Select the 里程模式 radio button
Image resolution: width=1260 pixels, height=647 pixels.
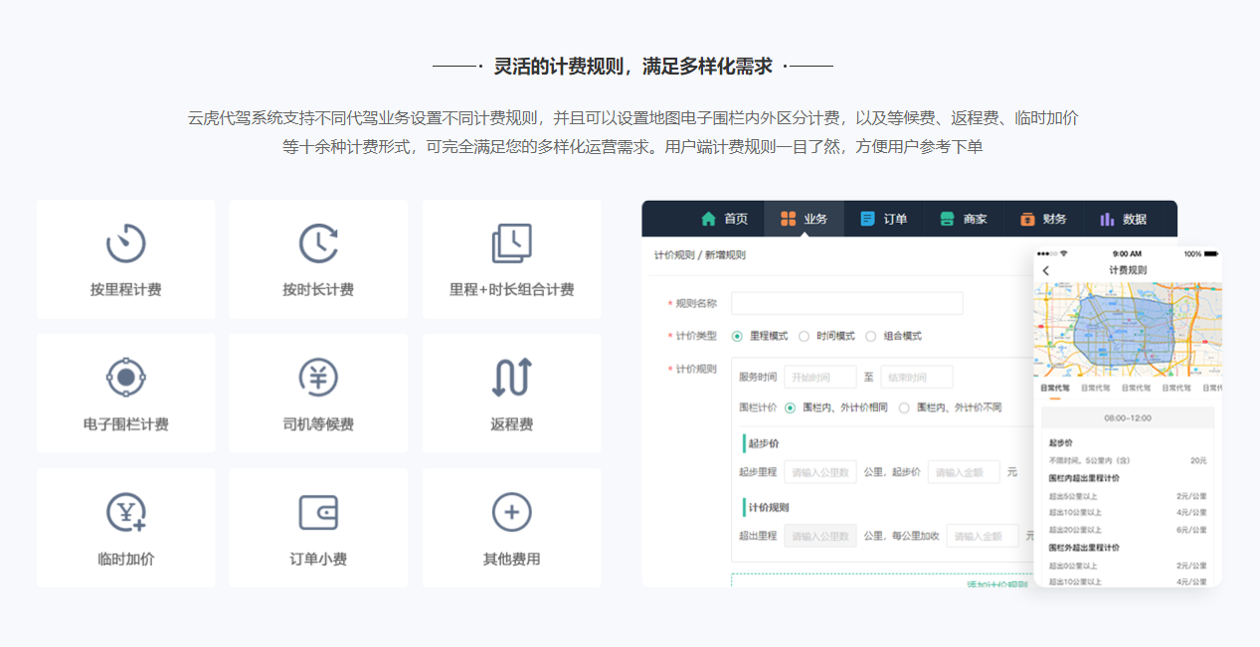click(x=737, y=336)
